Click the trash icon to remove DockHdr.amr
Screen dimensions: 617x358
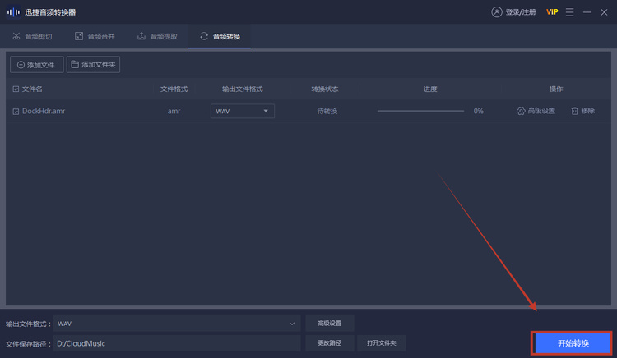pyautogui.click(x=574, y=111)
